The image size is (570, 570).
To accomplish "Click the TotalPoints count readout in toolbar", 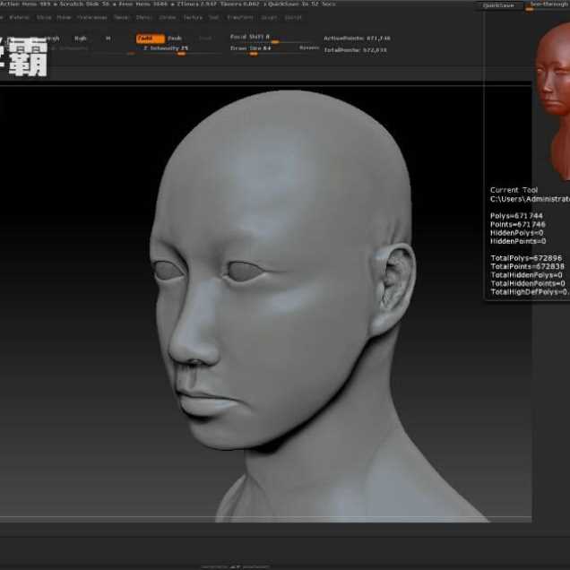I will coord(355,50).
